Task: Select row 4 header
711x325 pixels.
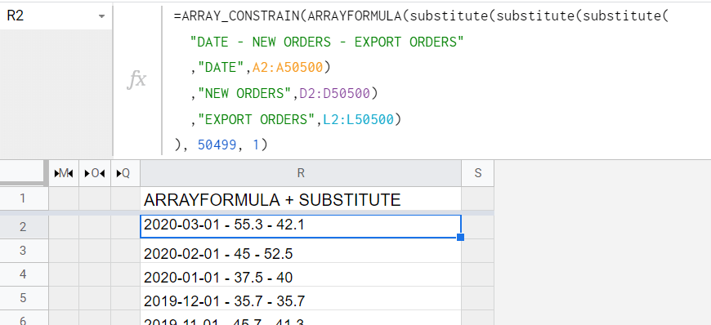Action: [x=24, y=274]
